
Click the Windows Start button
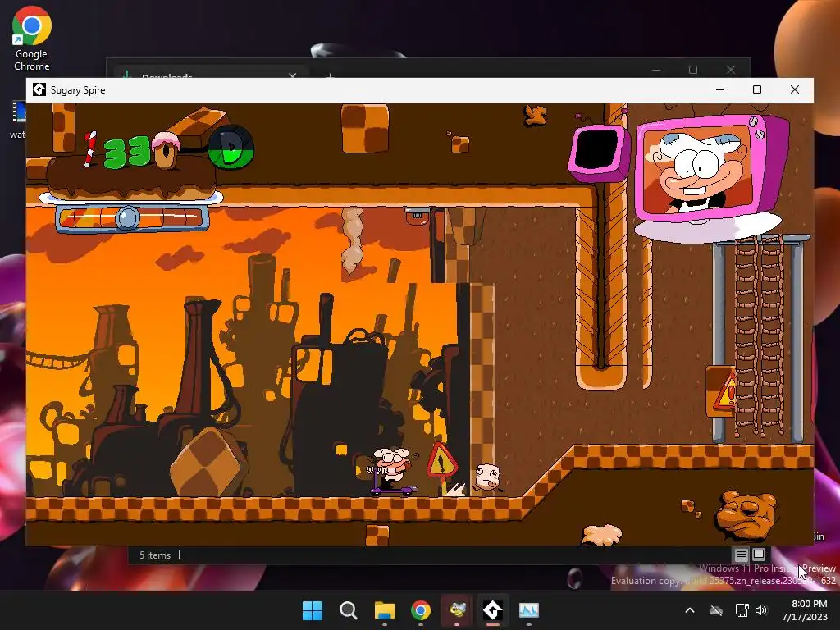312,610
